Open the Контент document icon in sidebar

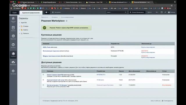(x=13, y=28)
